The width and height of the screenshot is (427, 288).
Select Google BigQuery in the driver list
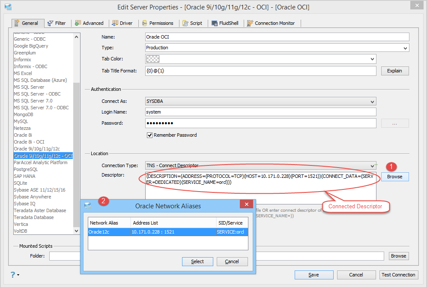point(31,46)
